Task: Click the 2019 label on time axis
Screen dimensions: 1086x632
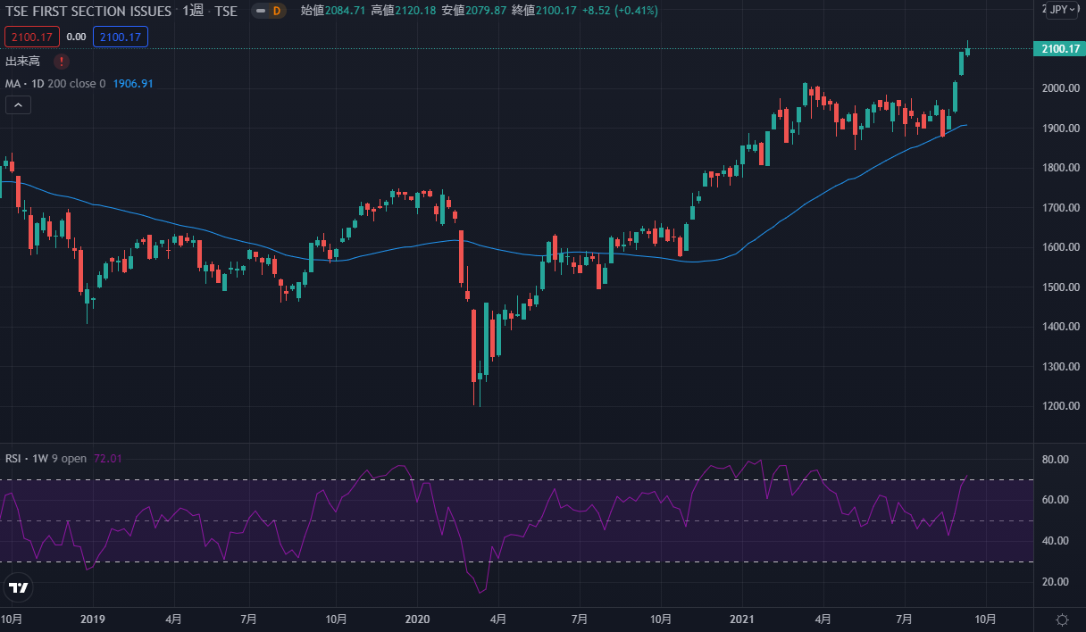Action: 93,619
